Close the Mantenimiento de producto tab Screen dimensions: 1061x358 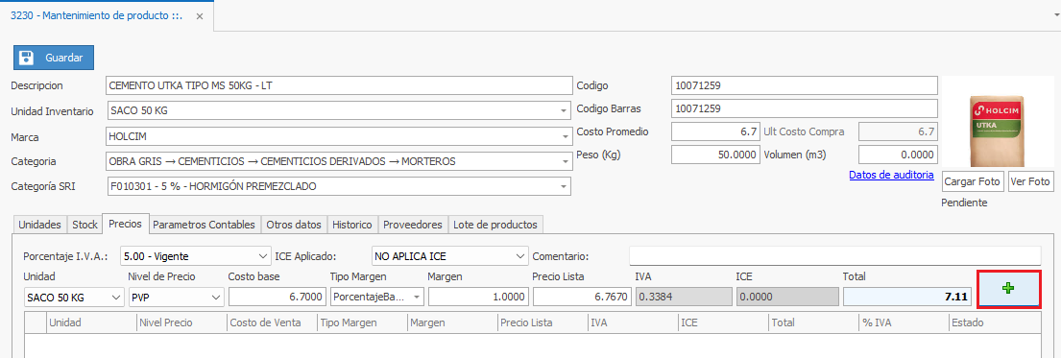[x=199, y=16]
